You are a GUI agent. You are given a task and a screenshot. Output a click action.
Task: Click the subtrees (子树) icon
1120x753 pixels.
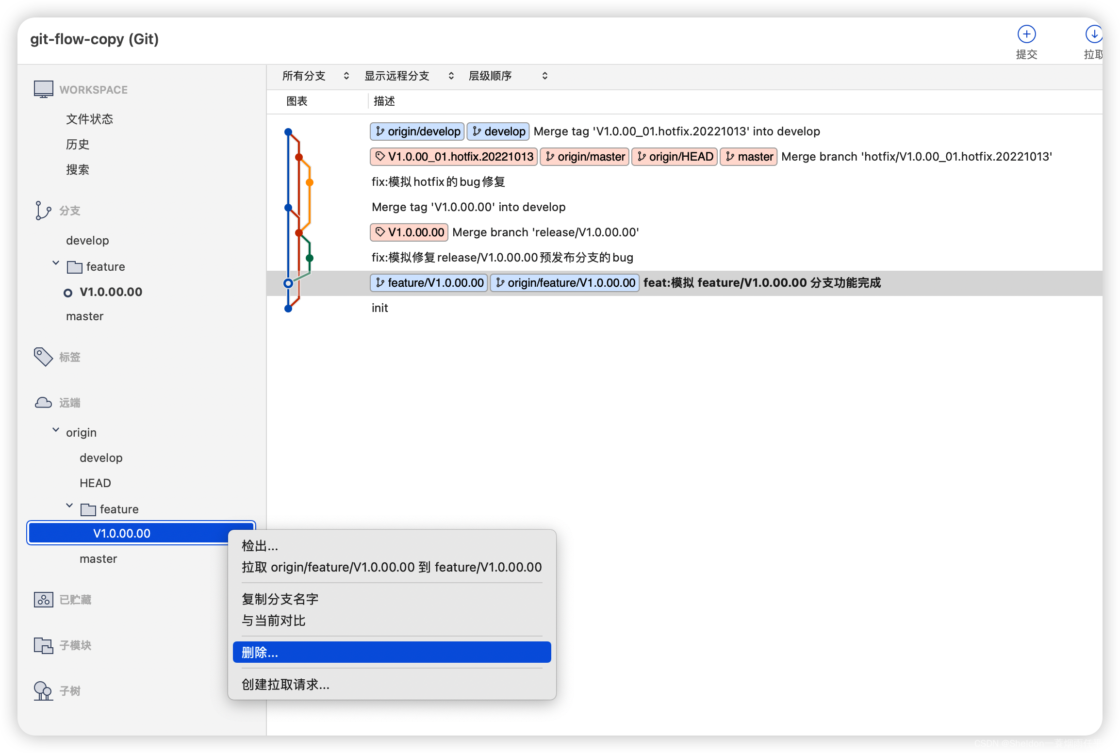(43, 691)
